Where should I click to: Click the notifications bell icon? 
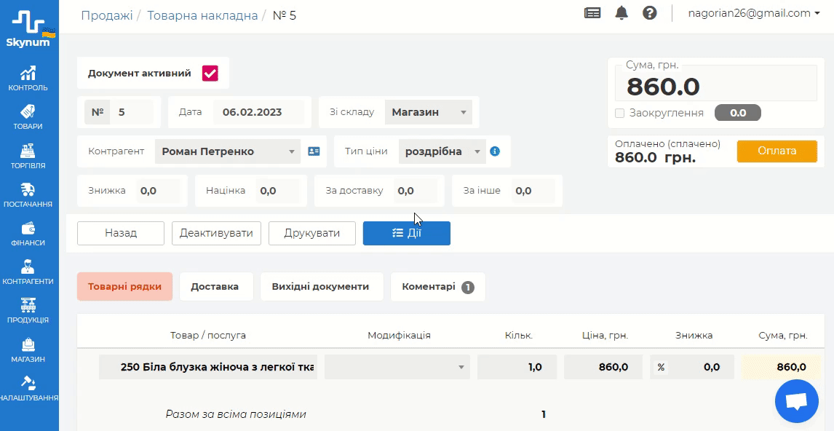click(x=621, y=13)
